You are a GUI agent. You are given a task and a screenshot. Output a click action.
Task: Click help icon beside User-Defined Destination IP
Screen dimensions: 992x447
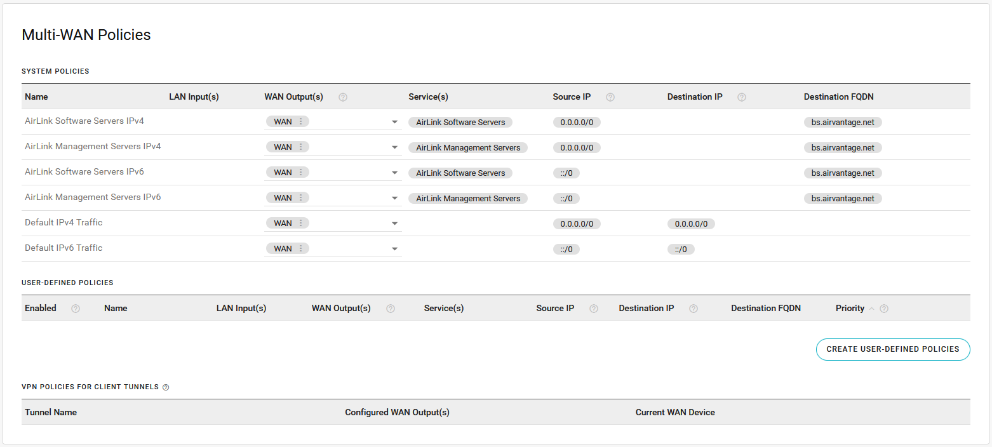(x=694, y=309)
